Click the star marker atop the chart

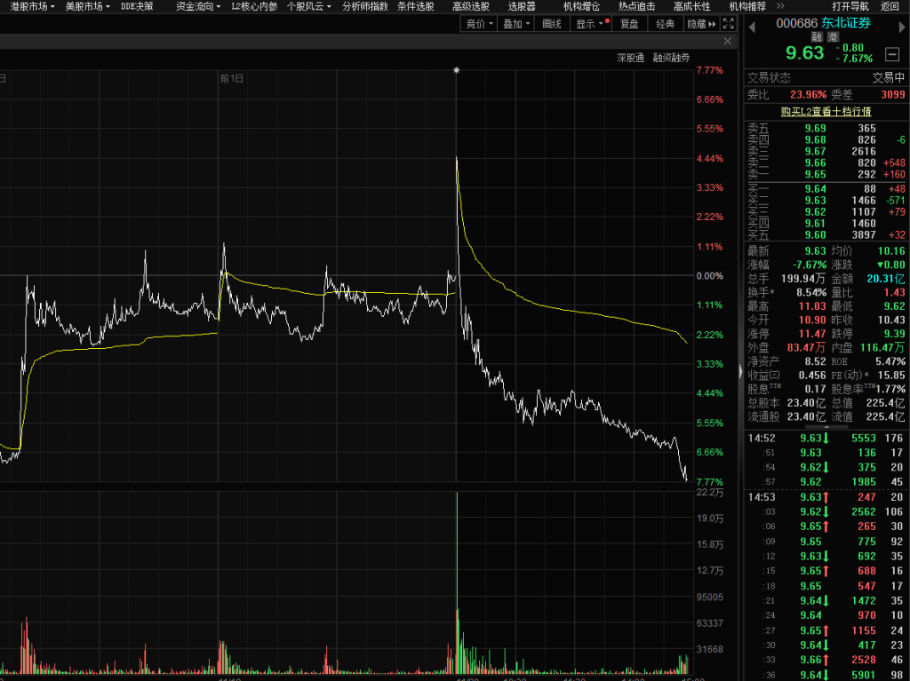pyautogui.click(x=456, y=70)
